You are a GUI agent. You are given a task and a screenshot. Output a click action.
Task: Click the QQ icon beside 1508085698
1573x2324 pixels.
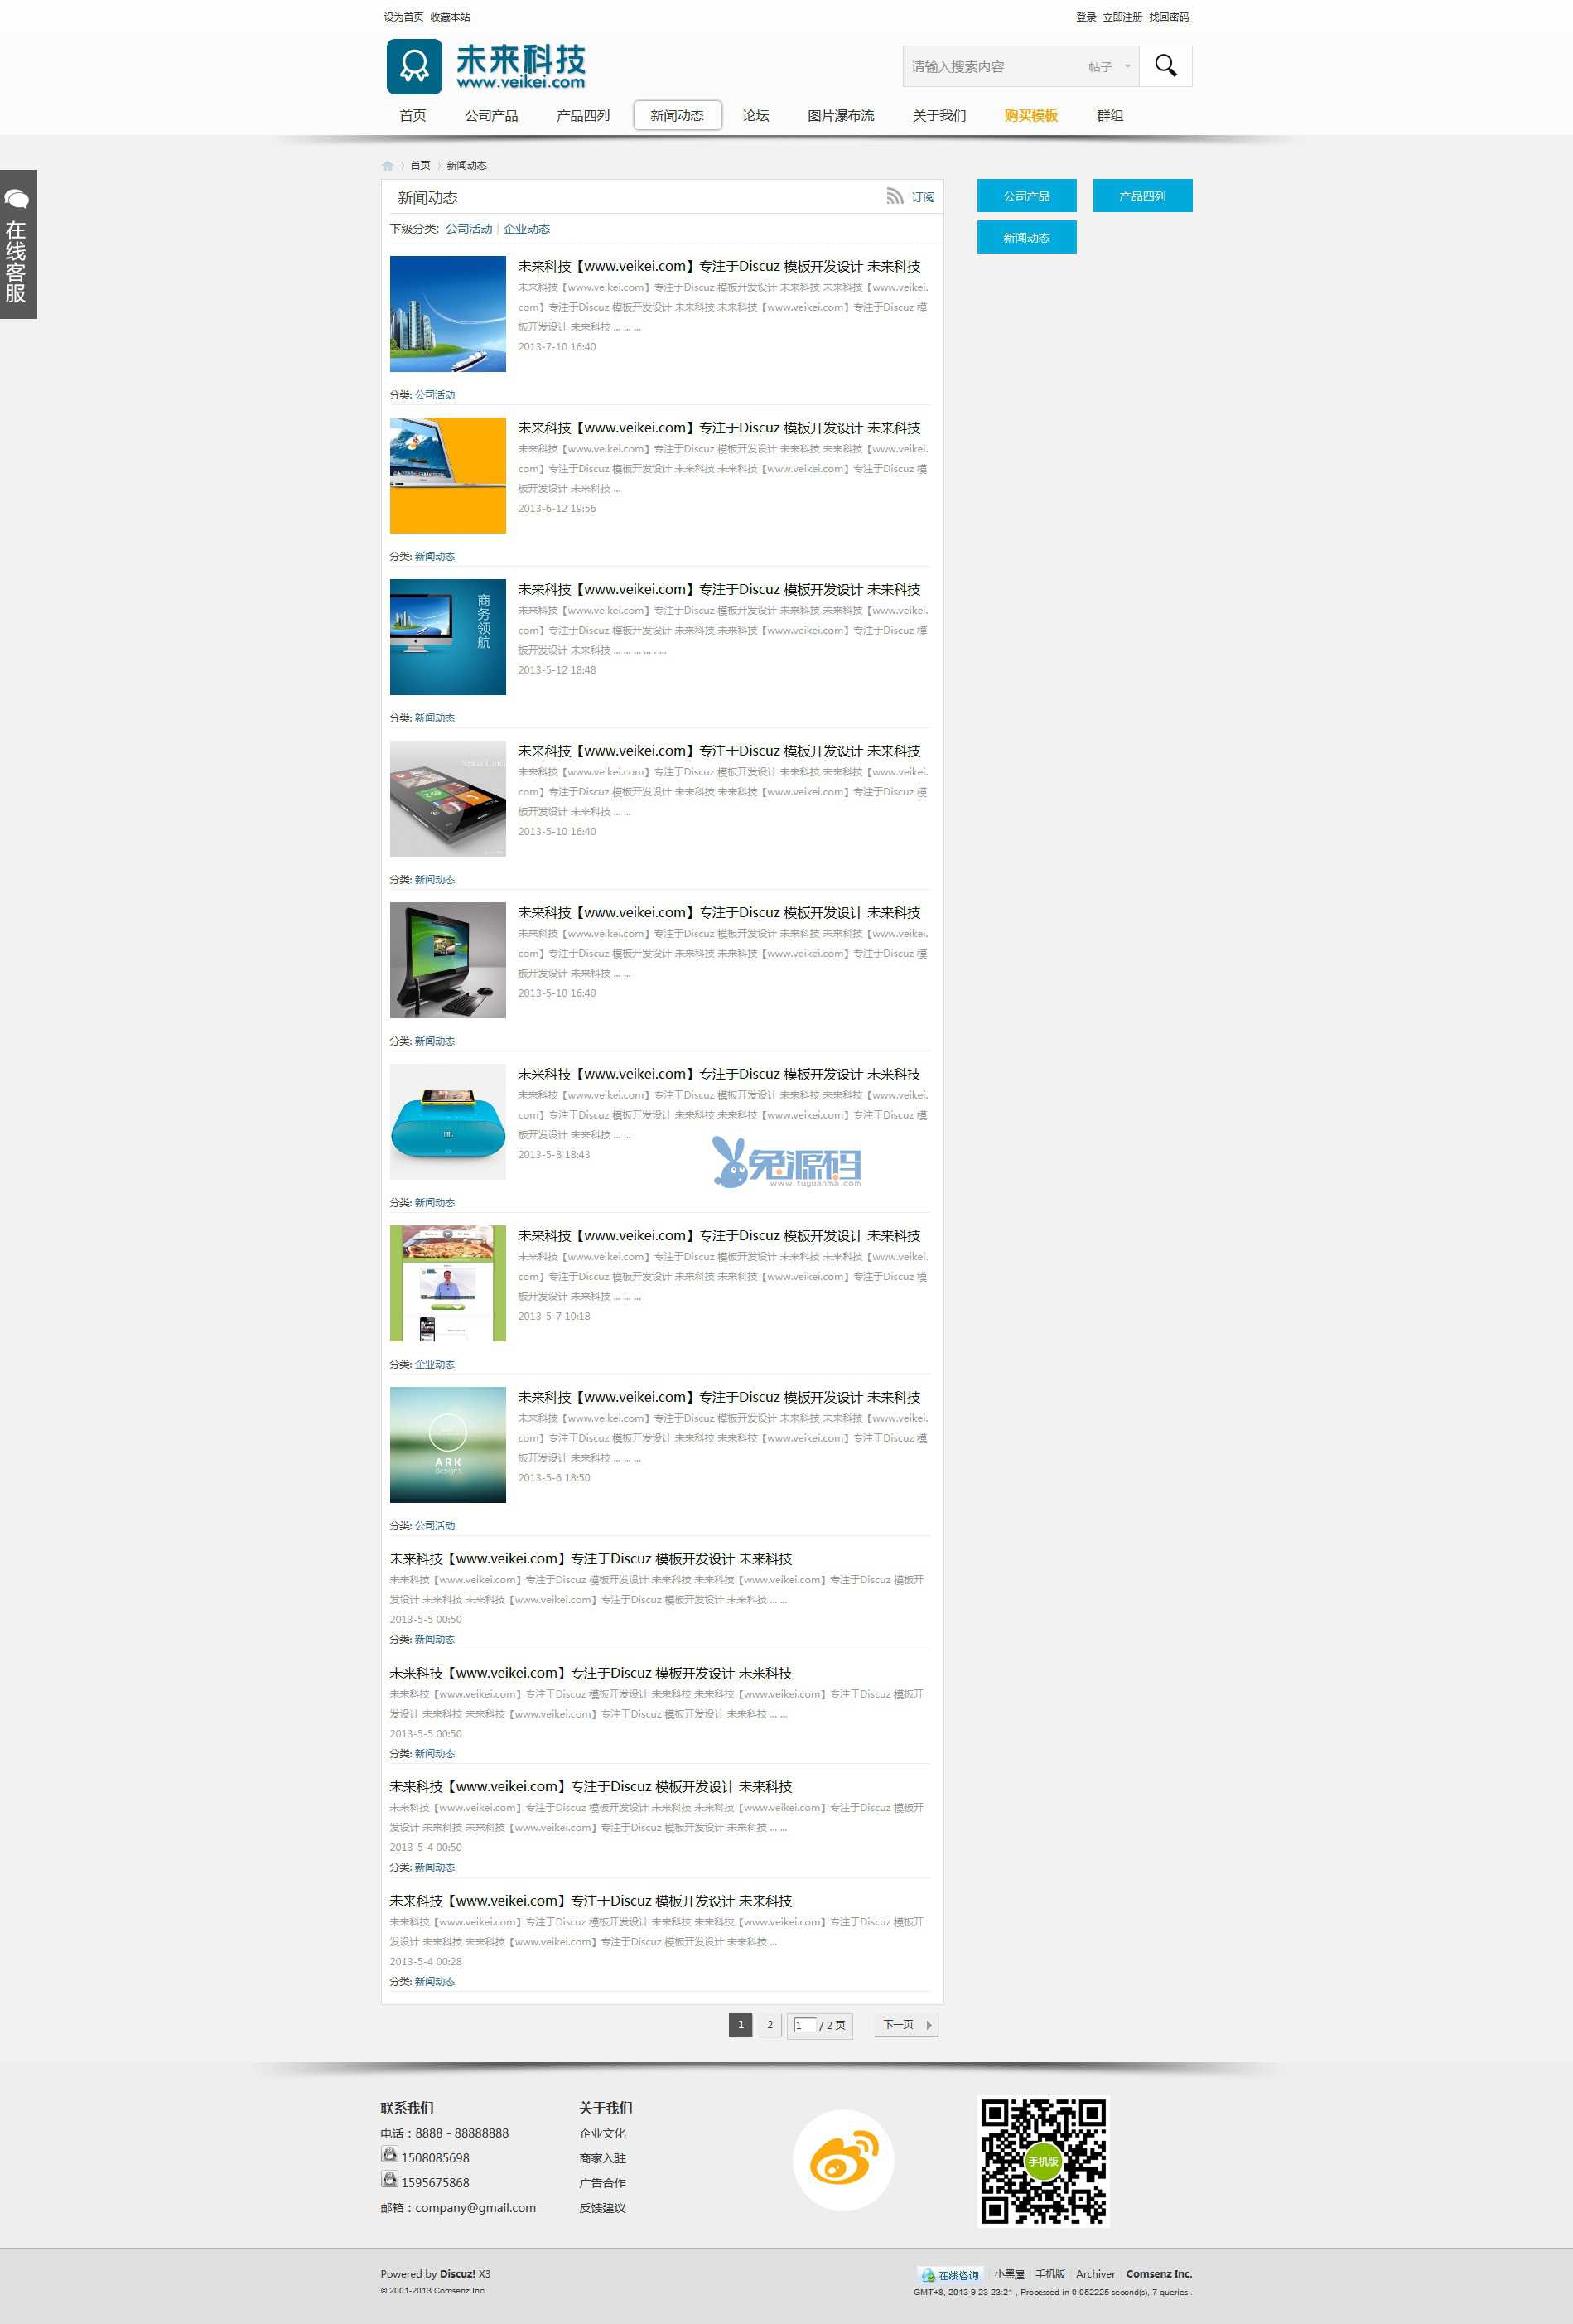click(389, 2156)
